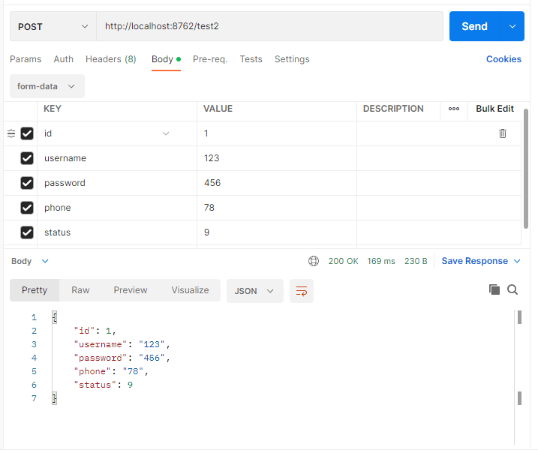538x453 pixels.
Task: Open the Cookies link
Action: 503,59
